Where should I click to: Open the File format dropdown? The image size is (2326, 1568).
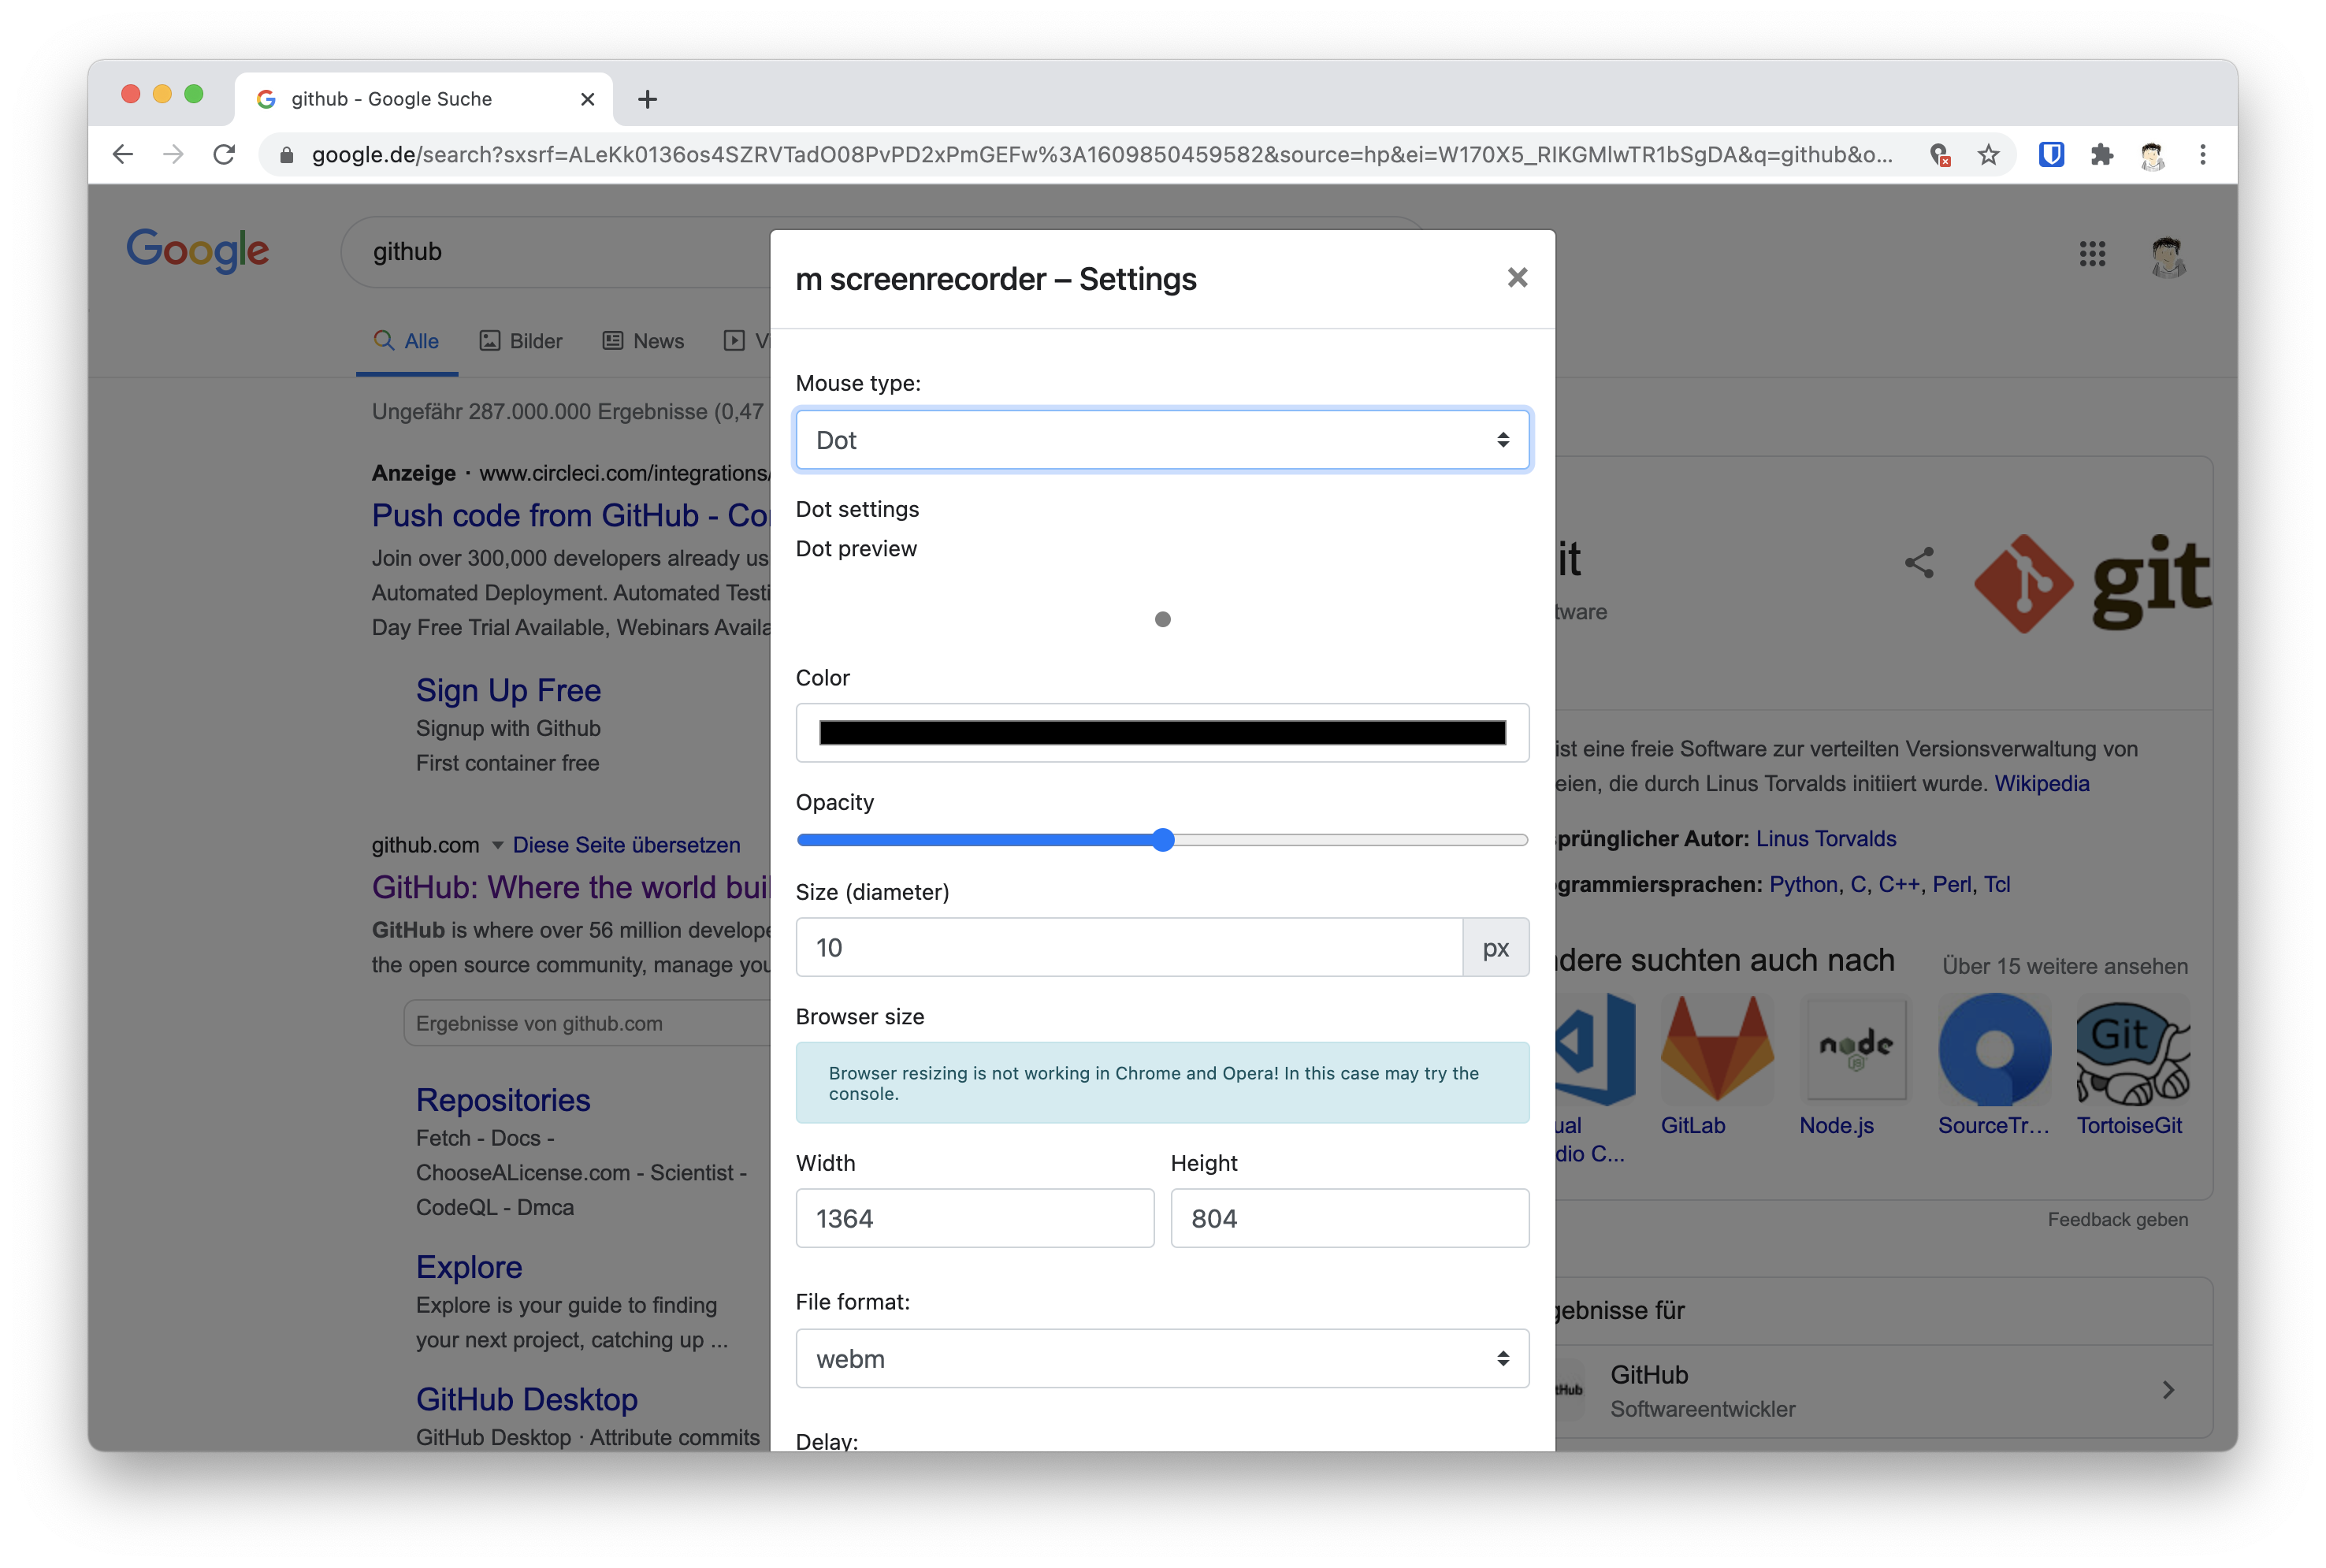click(x=1162, y=1358)
